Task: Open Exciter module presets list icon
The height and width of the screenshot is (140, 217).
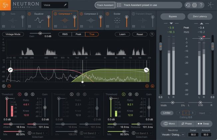Action: pos(108,26)
